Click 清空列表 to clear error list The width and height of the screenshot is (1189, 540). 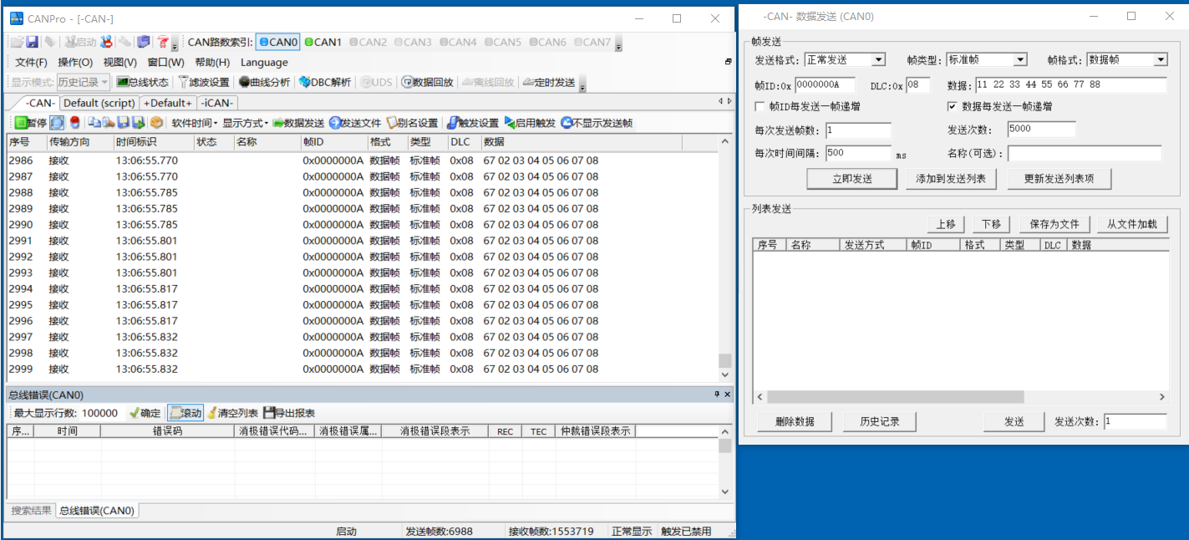(231, 413)
